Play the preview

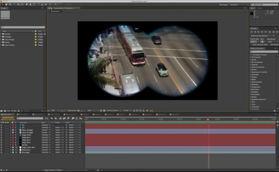click(258, 32)
